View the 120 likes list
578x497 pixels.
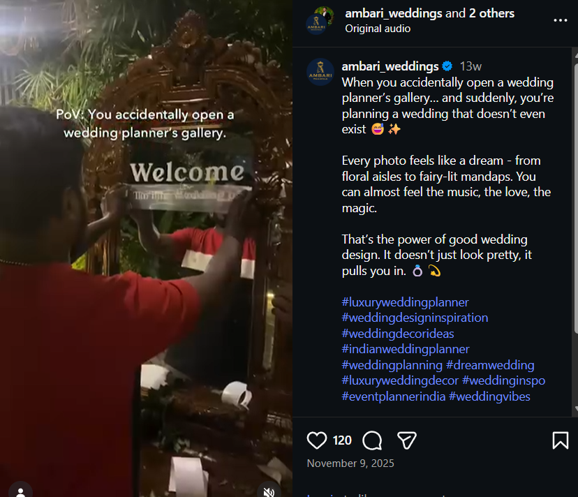coord(342,440)
